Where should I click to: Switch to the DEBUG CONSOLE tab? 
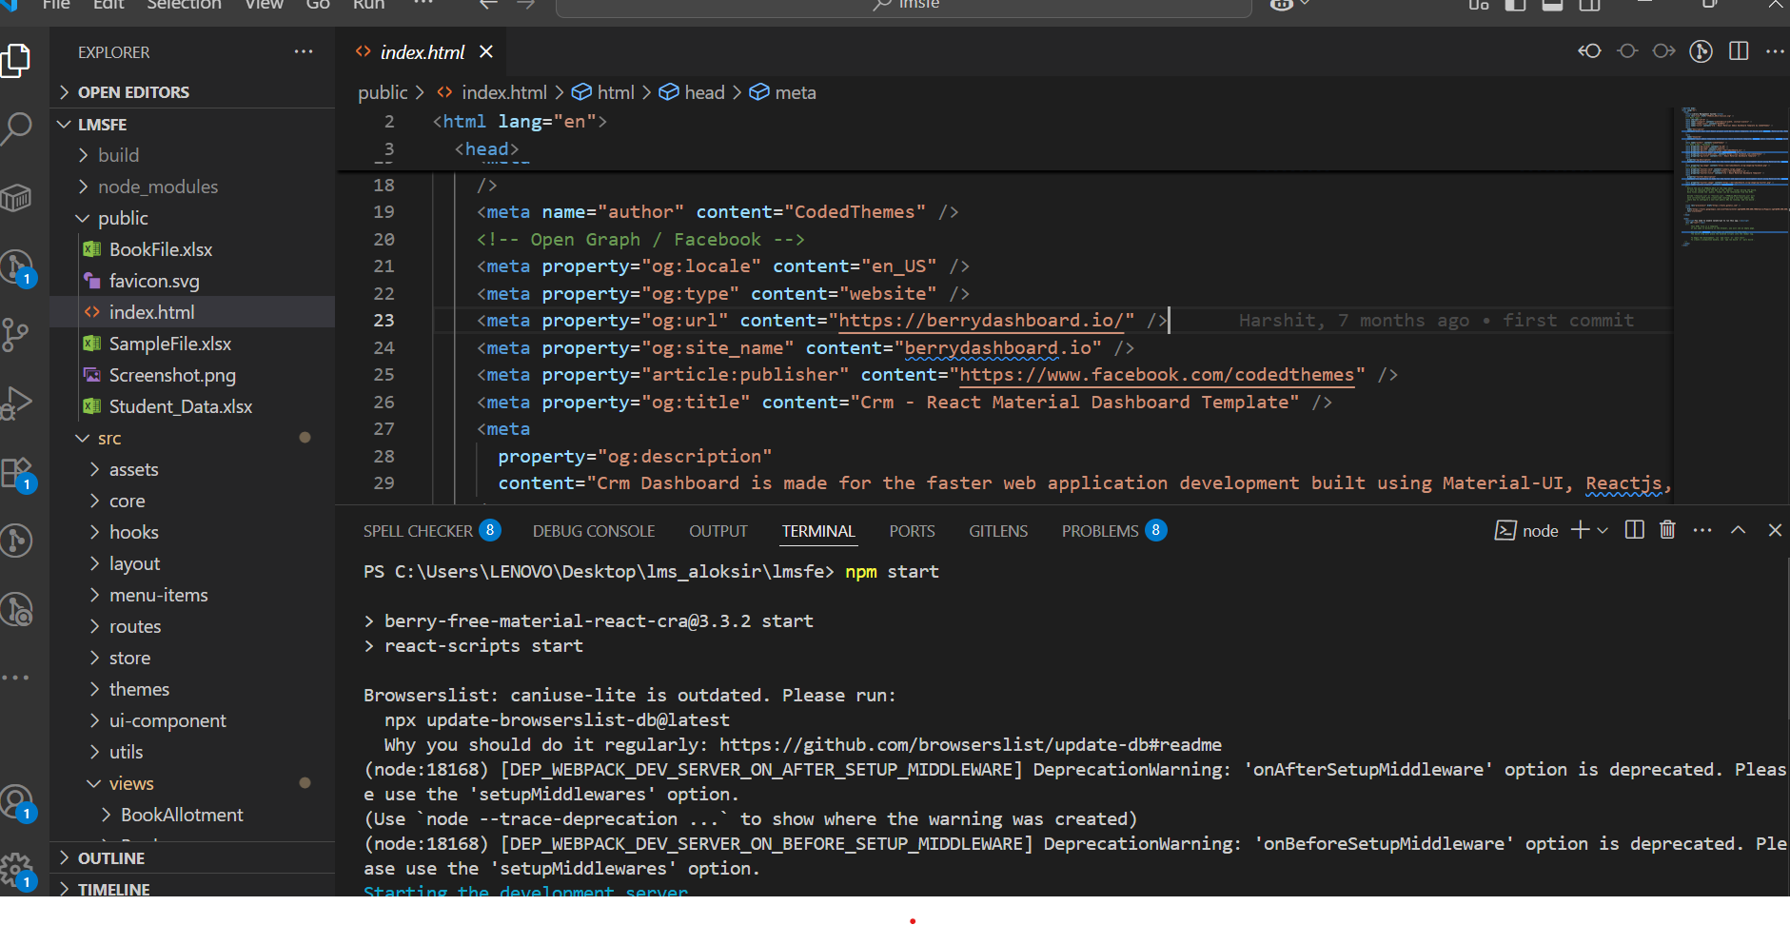coord(594,531)
